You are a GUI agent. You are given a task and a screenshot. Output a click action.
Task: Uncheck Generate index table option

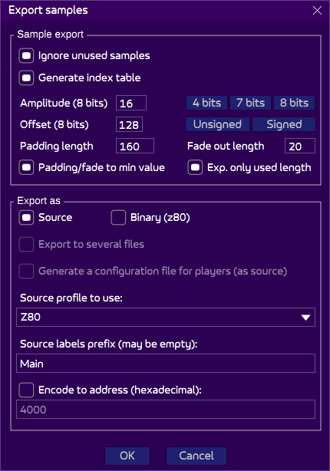point(26,78)
